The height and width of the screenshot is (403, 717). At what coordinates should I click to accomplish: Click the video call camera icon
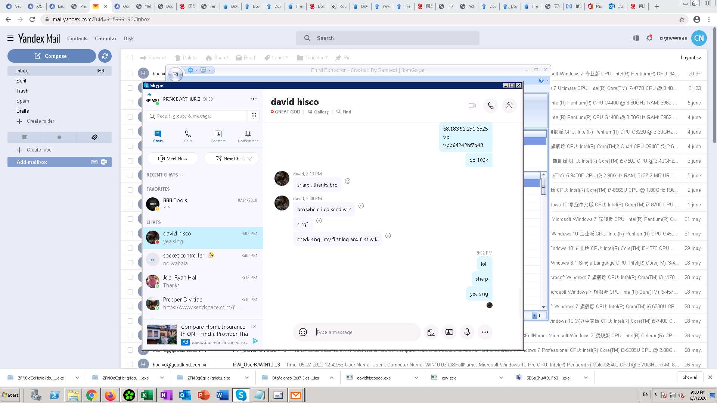[x=472, y=106]
